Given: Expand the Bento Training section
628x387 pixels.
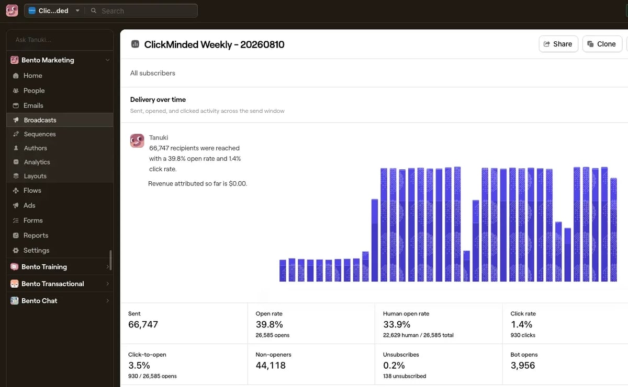Looking at the screenshot, I should (x=60, y=267).
